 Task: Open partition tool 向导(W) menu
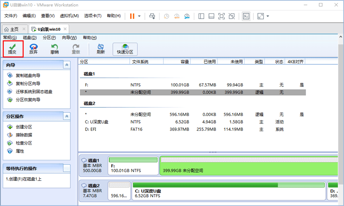(69, 38)
